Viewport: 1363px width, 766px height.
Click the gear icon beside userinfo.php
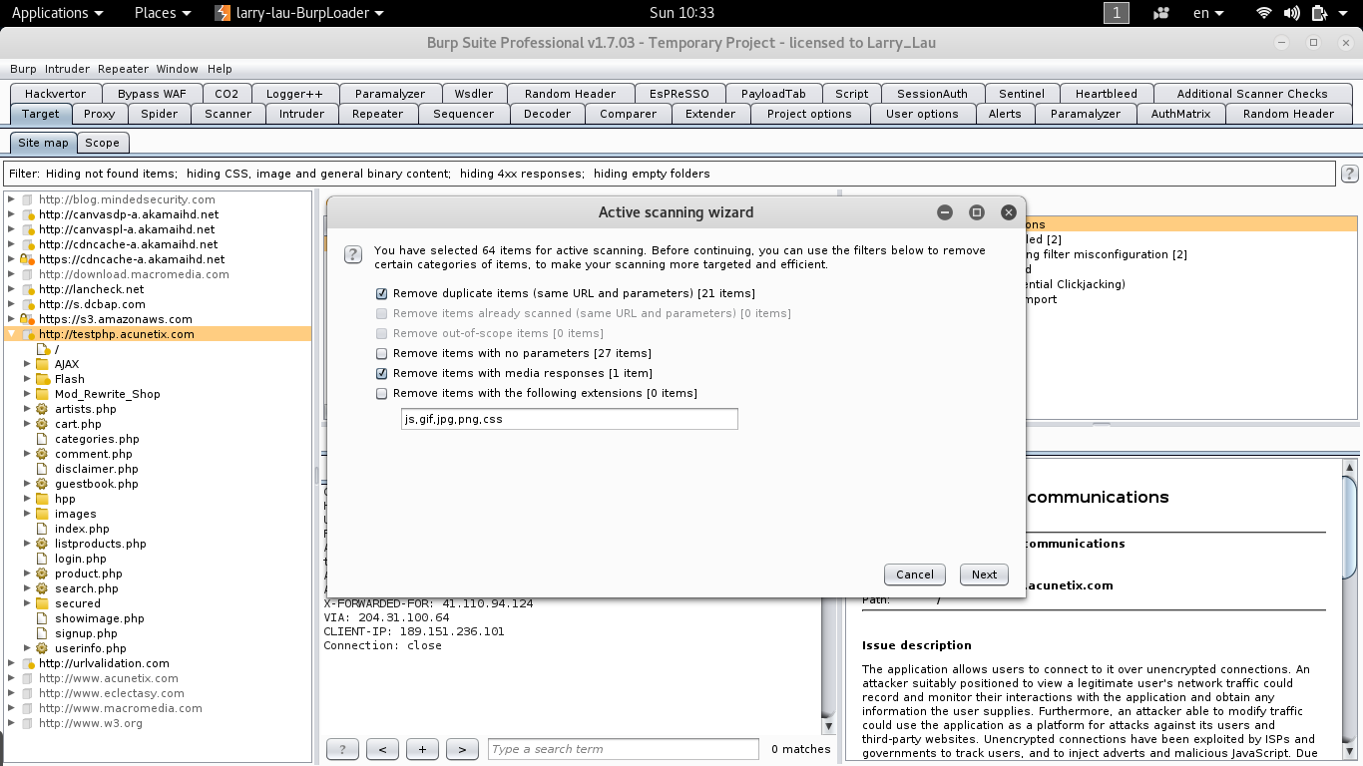pyautogui.click(x=42, y=648)
